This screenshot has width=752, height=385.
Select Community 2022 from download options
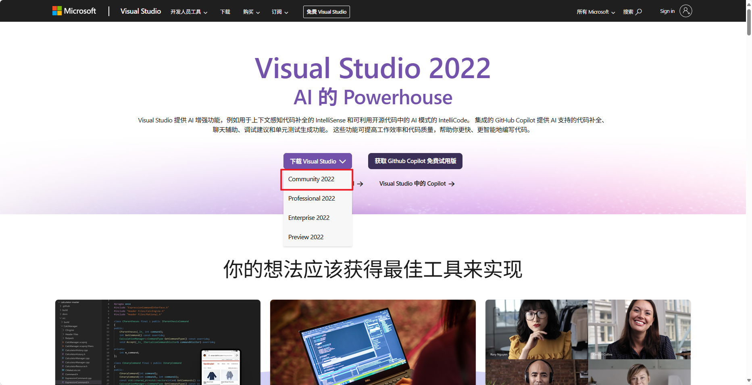pyautogui.click(x=311, y=179)
